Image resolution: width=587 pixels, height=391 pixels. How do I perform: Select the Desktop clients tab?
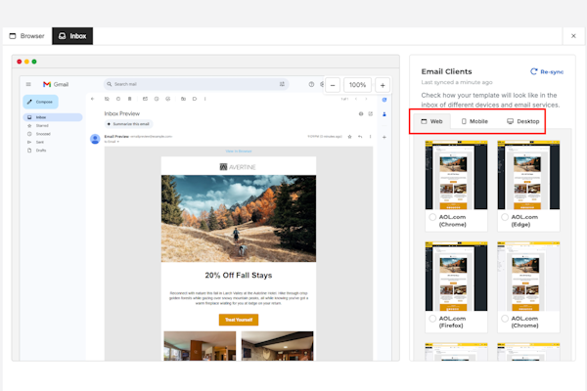pos(523,121)
